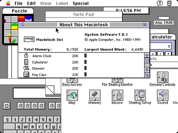
Task: Open the General Controls icon
Action: 163,77
